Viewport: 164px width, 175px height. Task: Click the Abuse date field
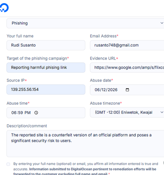click(127, 90)
